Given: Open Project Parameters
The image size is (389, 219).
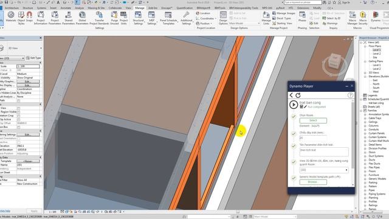Looking at the screenshot, I should coord(55,18).
